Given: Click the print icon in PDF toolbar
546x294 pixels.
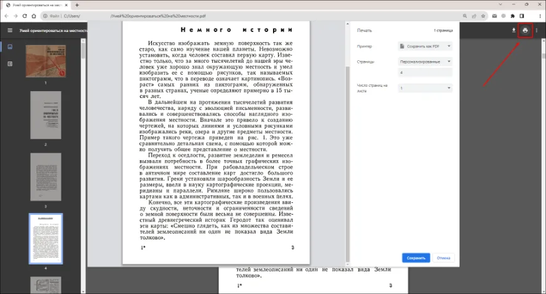Looking at the screenshot, I should pos(525,30).
